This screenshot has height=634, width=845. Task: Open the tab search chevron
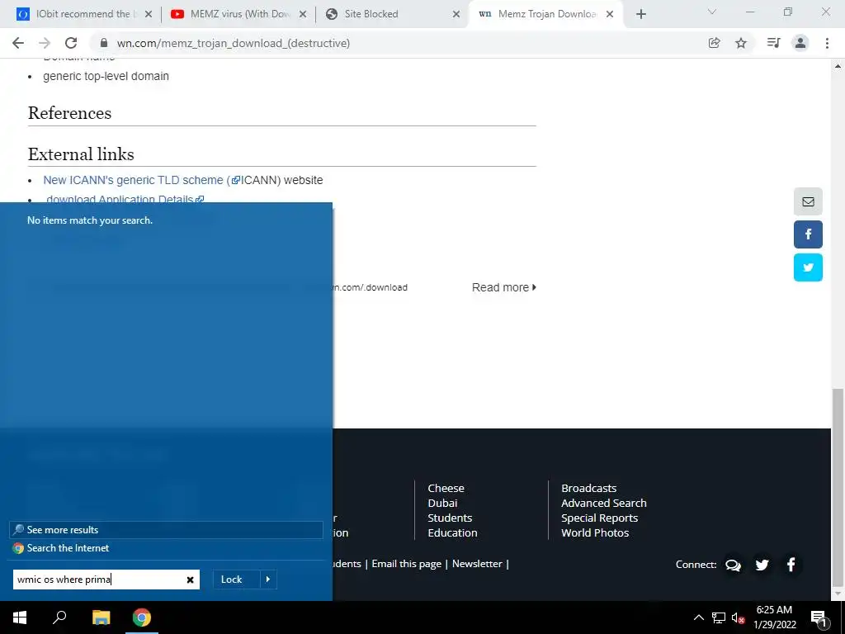tap(712, 12)
